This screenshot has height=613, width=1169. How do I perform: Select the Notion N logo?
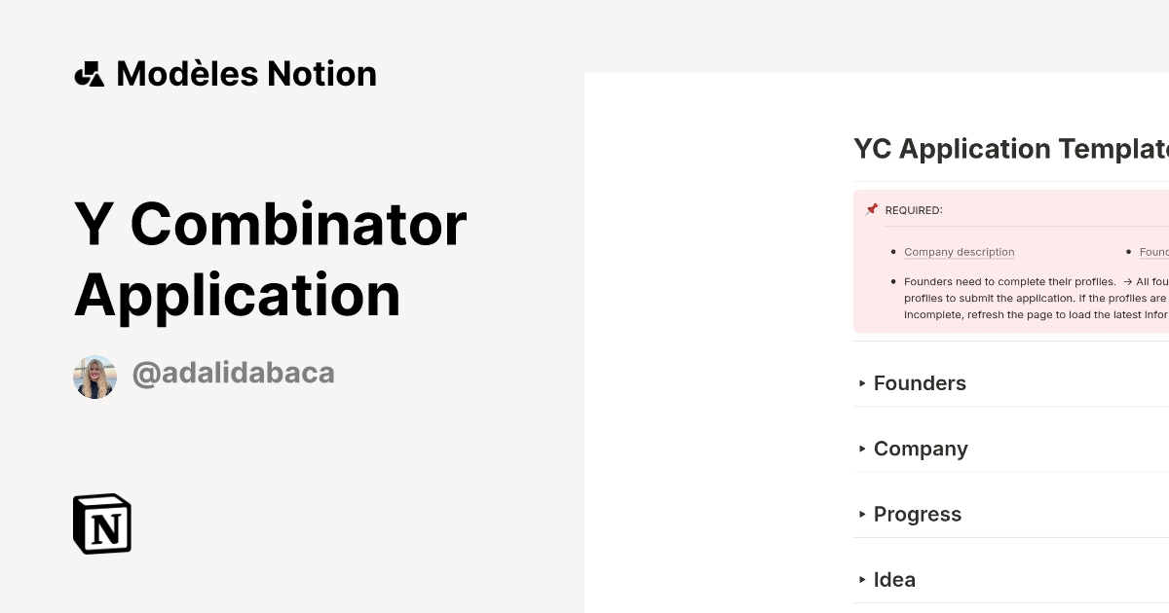point(101,523)
